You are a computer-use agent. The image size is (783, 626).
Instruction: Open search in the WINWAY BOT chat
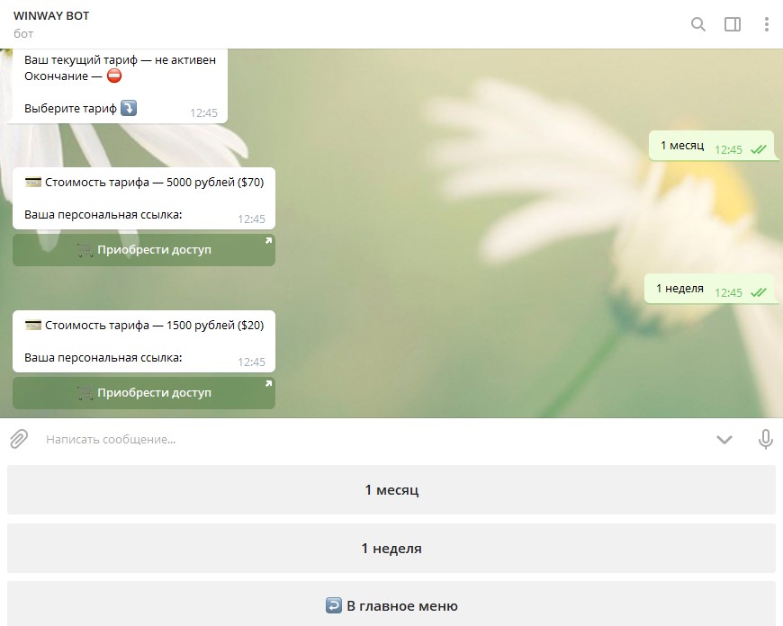click(x=697, y=24)
